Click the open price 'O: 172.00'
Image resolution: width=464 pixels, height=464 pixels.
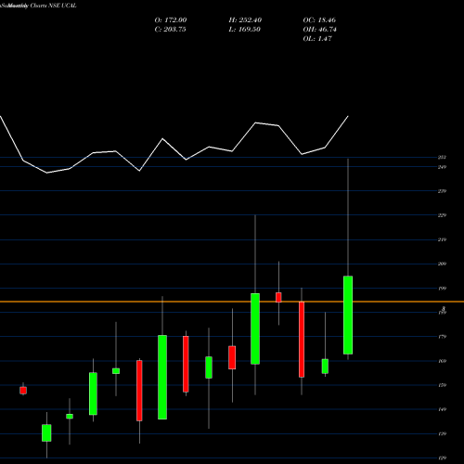tap(171, 20)
